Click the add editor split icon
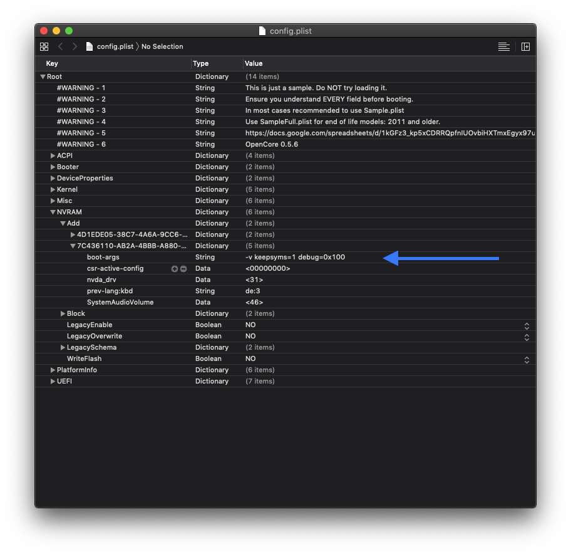The height and width of the screenshot is (554, 571). tap(525, 46)
